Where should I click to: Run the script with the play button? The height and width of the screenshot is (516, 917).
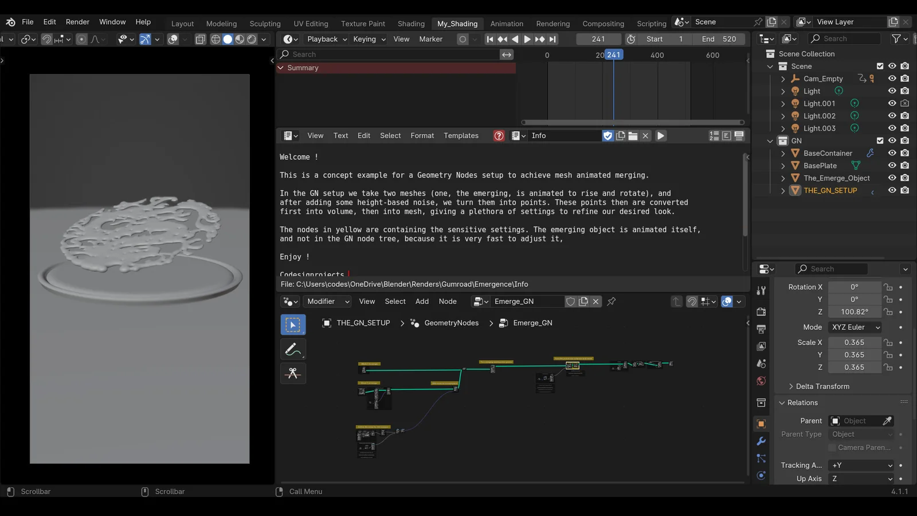pyautogui.click(x=660, y=135)
